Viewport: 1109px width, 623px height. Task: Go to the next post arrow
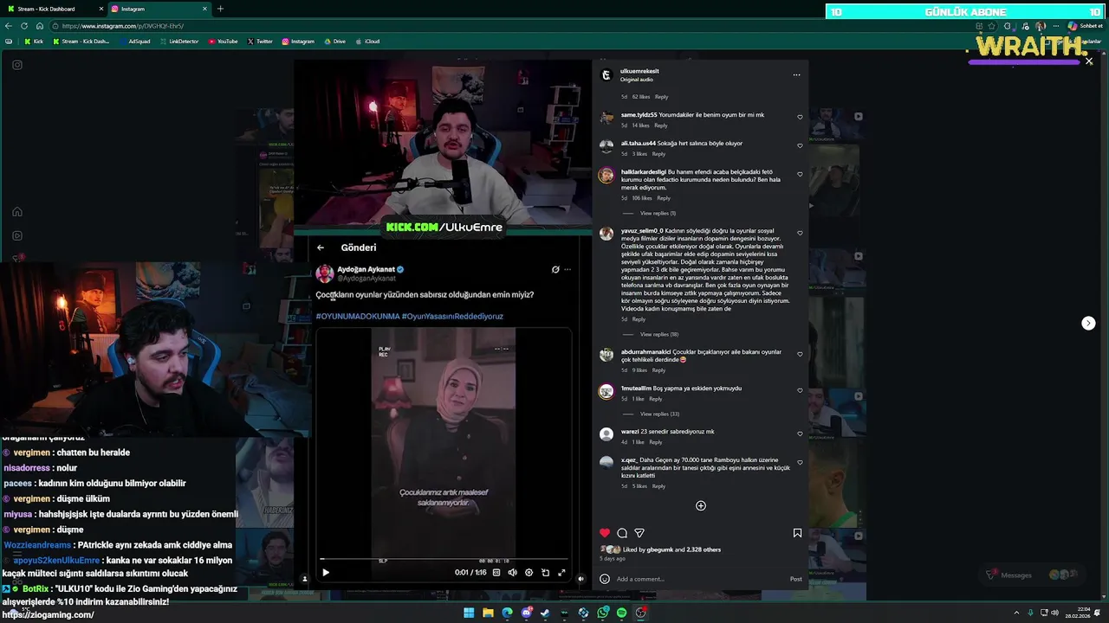[1088, 323]
